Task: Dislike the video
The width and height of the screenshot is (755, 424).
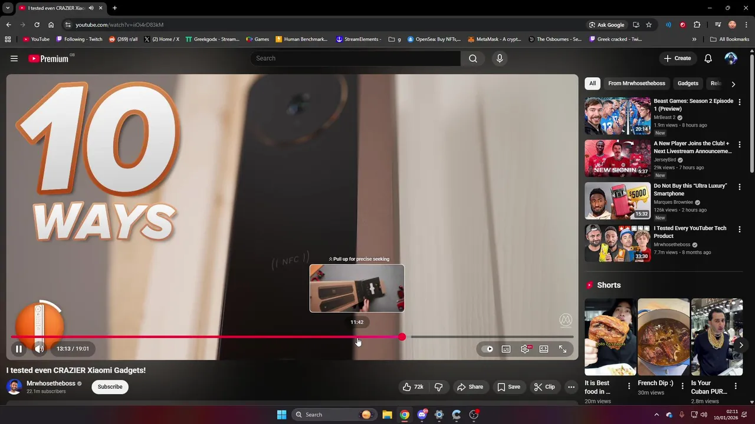Action: click(439, 387)
